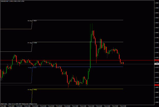Click price scale value 1.4785
The height and width of the screenshot is (107, 159).
[157, 43]
